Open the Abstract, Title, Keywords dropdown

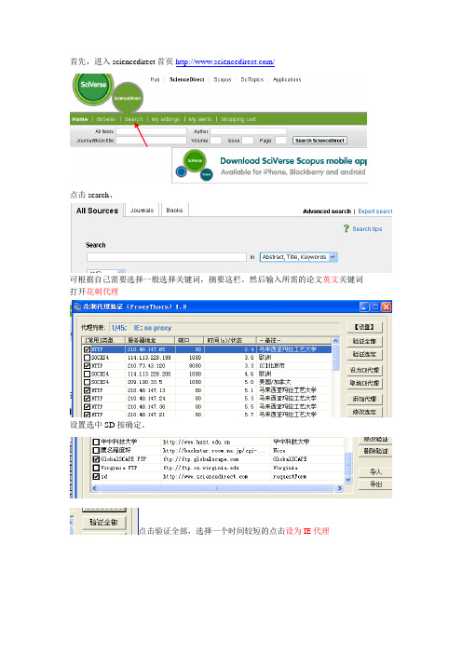point(299,257)
